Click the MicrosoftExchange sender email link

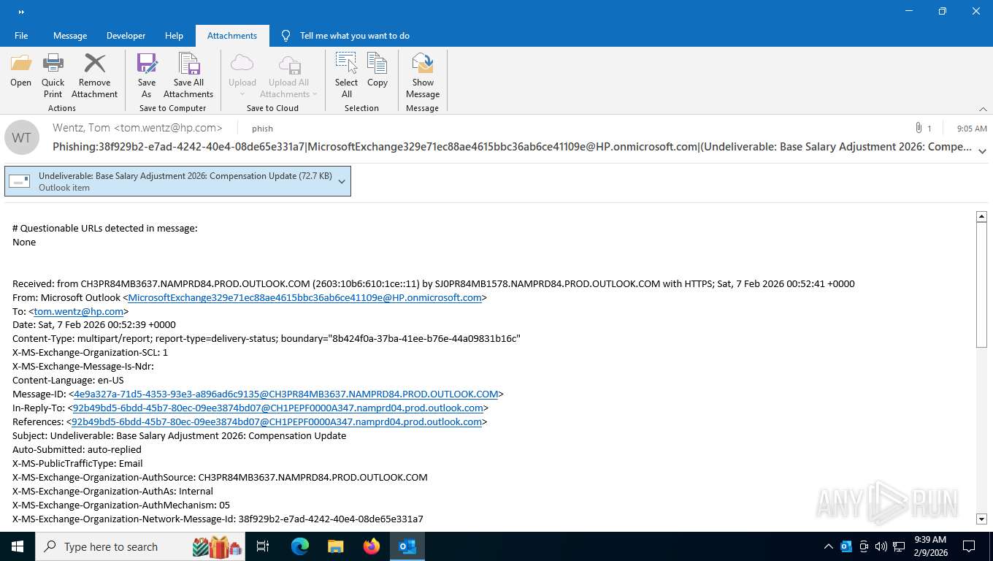pos(305,297)
